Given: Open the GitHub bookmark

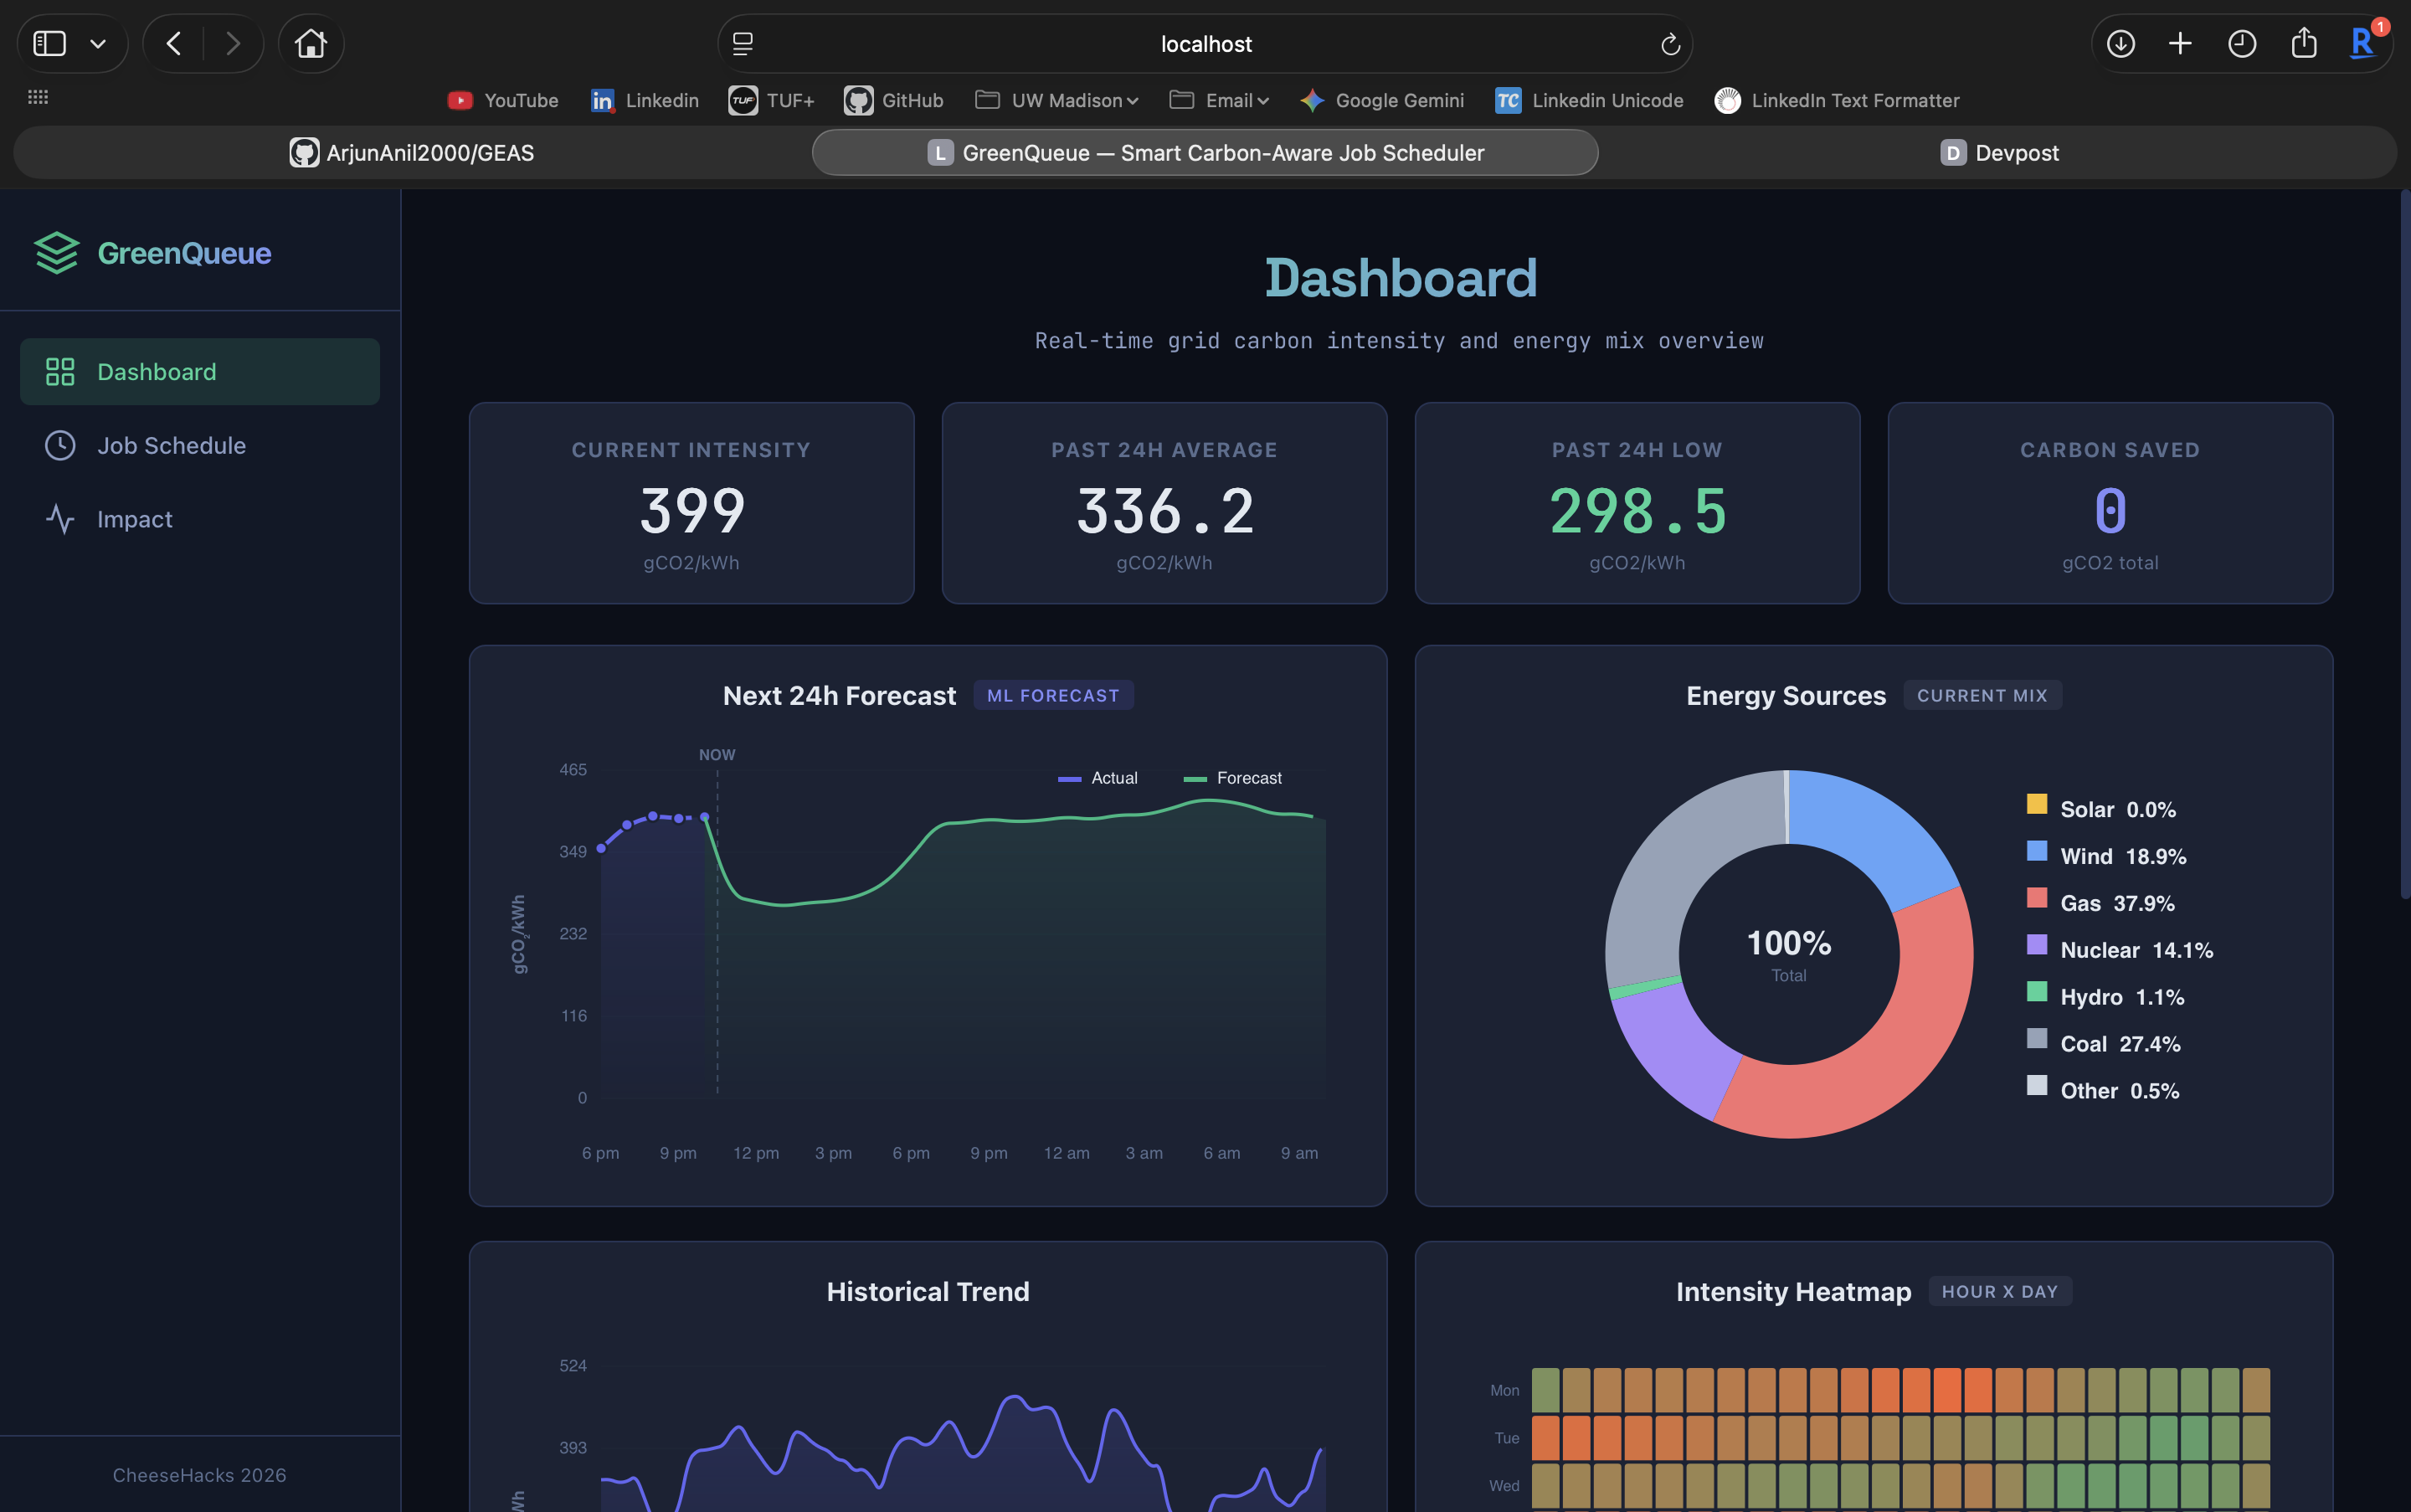Looking at the screenshot, I should [893, 100].
